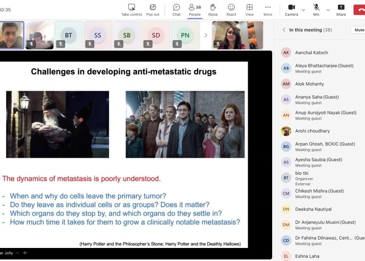Click the AN avatar icon
This screenshot has height=261, width=365.
pos(286,115)
